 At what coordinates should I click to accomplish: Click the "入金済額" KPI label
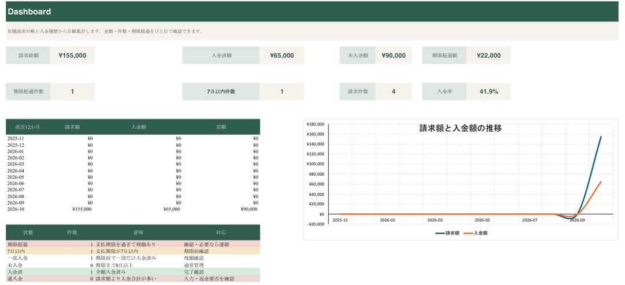tap(221, 55)
